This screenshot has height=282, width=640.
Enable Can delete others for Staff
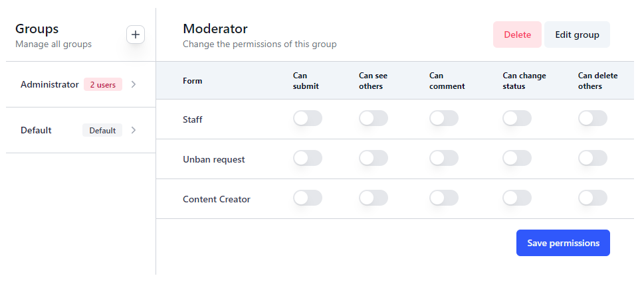(593, 118)
